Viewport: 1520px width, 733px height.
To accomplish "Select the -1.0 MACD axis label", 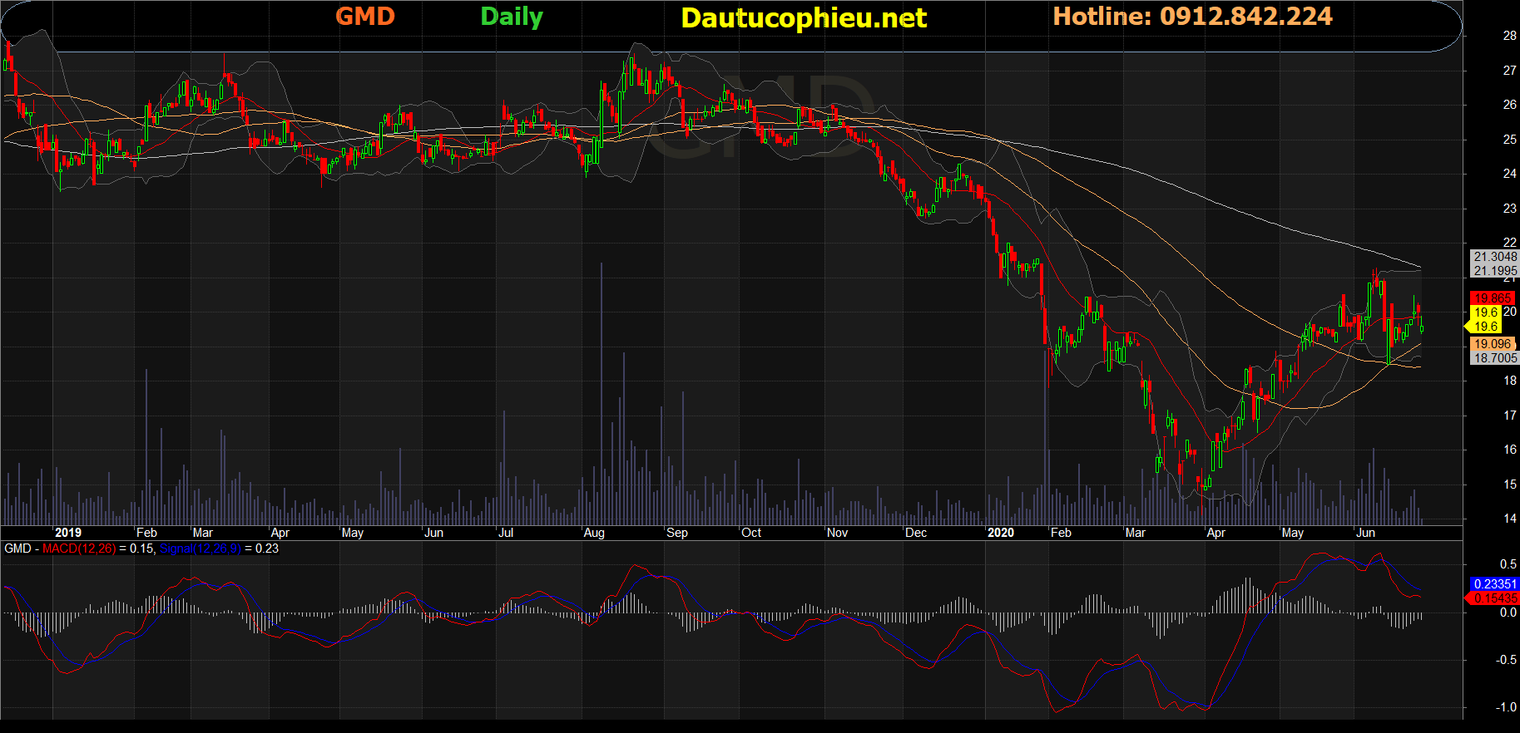I will point(1506,707).
